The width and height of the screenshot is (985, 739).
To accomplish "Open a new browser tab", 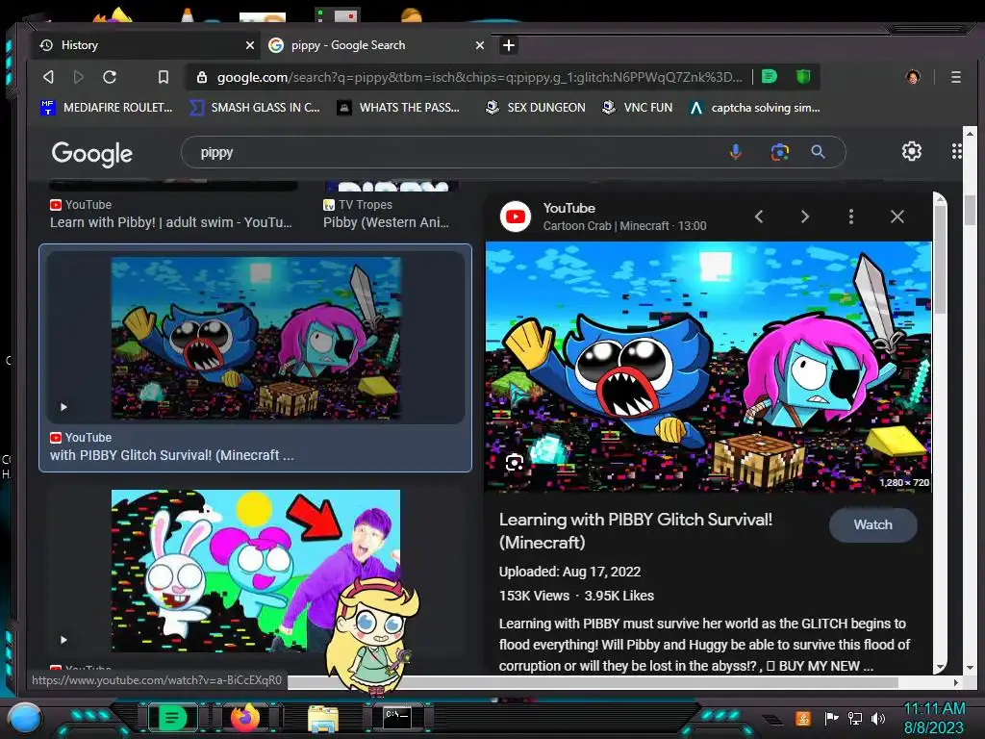I will 509,45.
